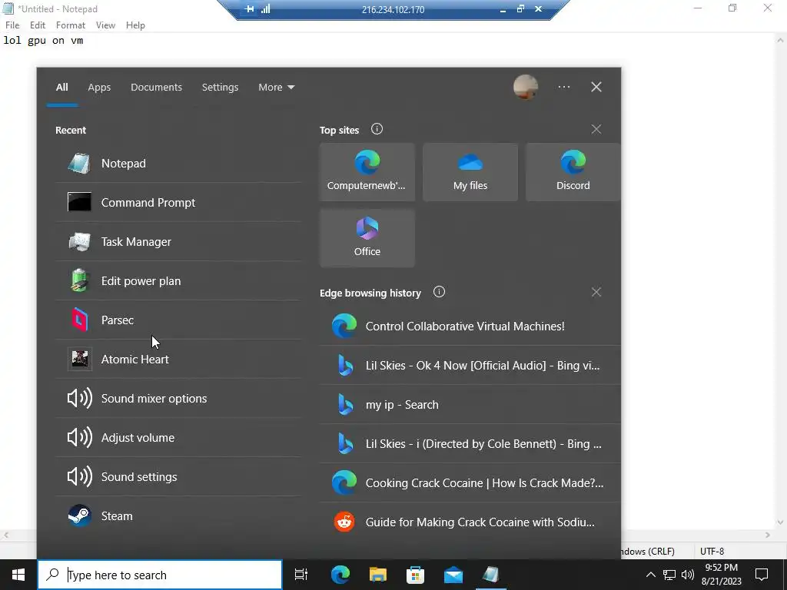Viewport: 787px width, 590px height.
Task: Expand the More filter dropdown
Action: click(276, 88)
